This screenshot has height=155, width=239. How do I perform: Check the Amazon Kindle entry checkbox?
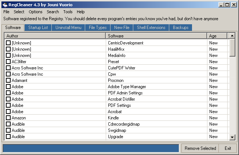coord(8,118)
